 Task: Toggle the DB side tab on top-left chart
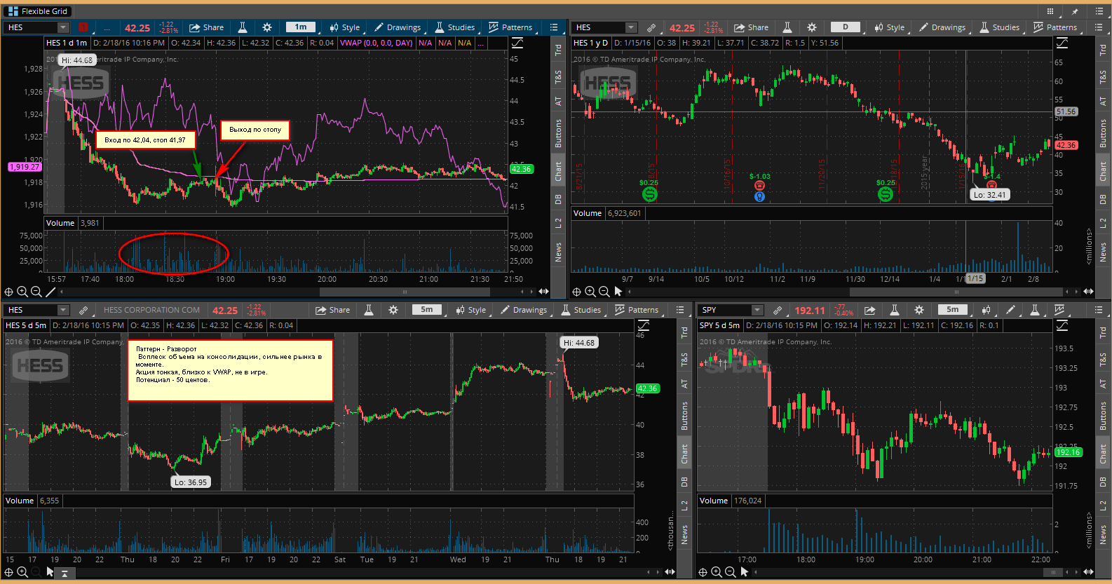pyautogui.click(x=558, y=200)
